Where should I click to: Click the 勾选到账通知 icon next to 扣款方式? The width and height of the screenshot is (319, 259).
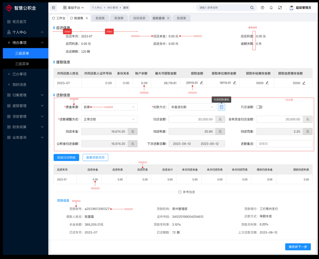[221, 107]
